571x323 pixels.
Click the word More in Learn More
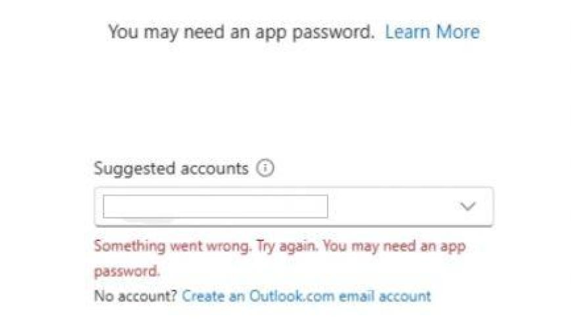(457, 32)
